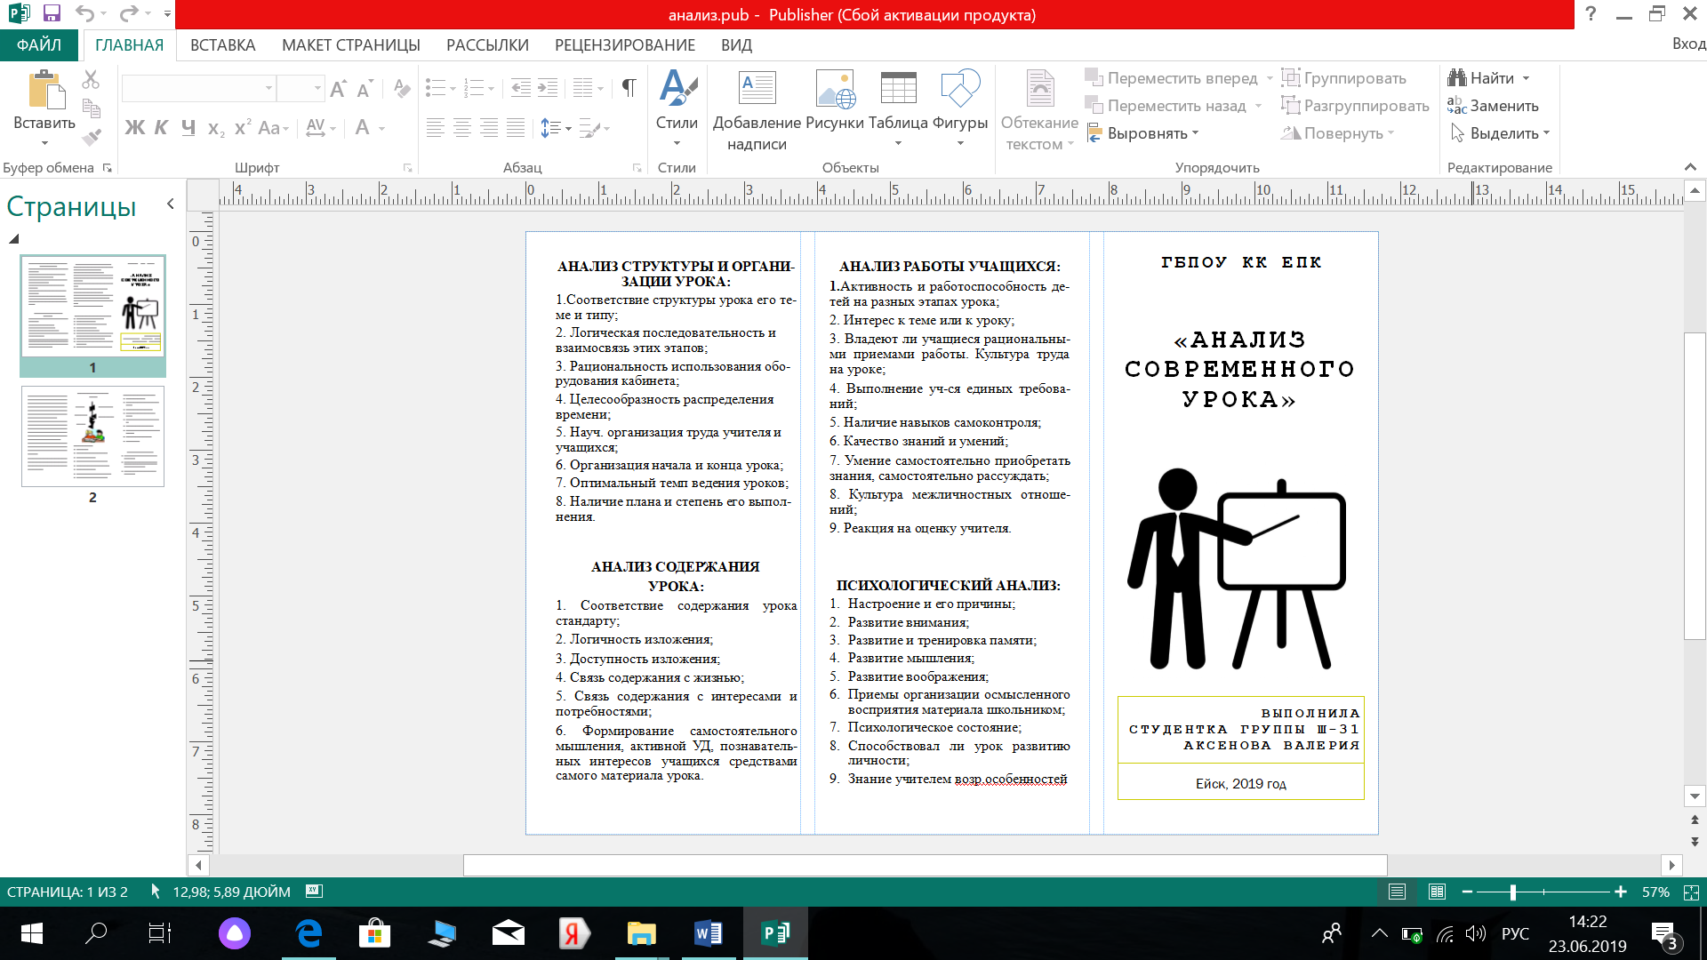The height and width of the screenshot is (960, 1707).
Task: Select page 2 thumbnail
Action: click(92, 436)
